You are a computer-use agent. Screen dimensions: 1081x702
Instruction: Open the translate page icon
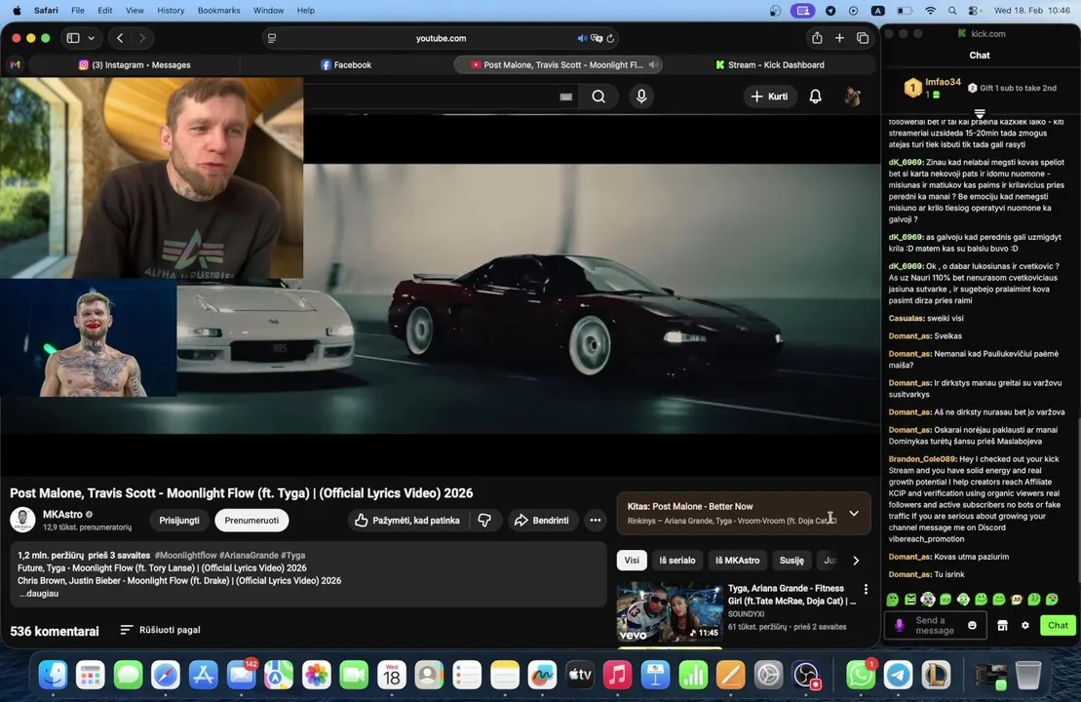coord(597,38)
